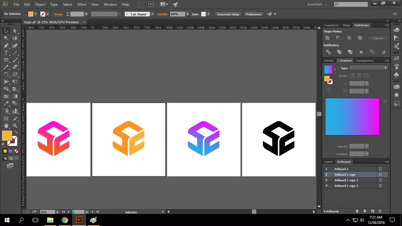This screenshot has height=226, width=402.
Task: Click the Expand button in Pathfinder
Action: pos(378,38)
